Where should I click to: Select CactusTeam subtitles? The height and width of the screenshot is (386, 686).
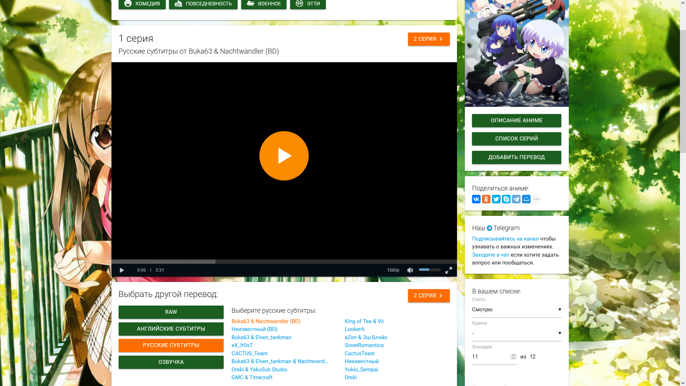[x=360, y=353]
